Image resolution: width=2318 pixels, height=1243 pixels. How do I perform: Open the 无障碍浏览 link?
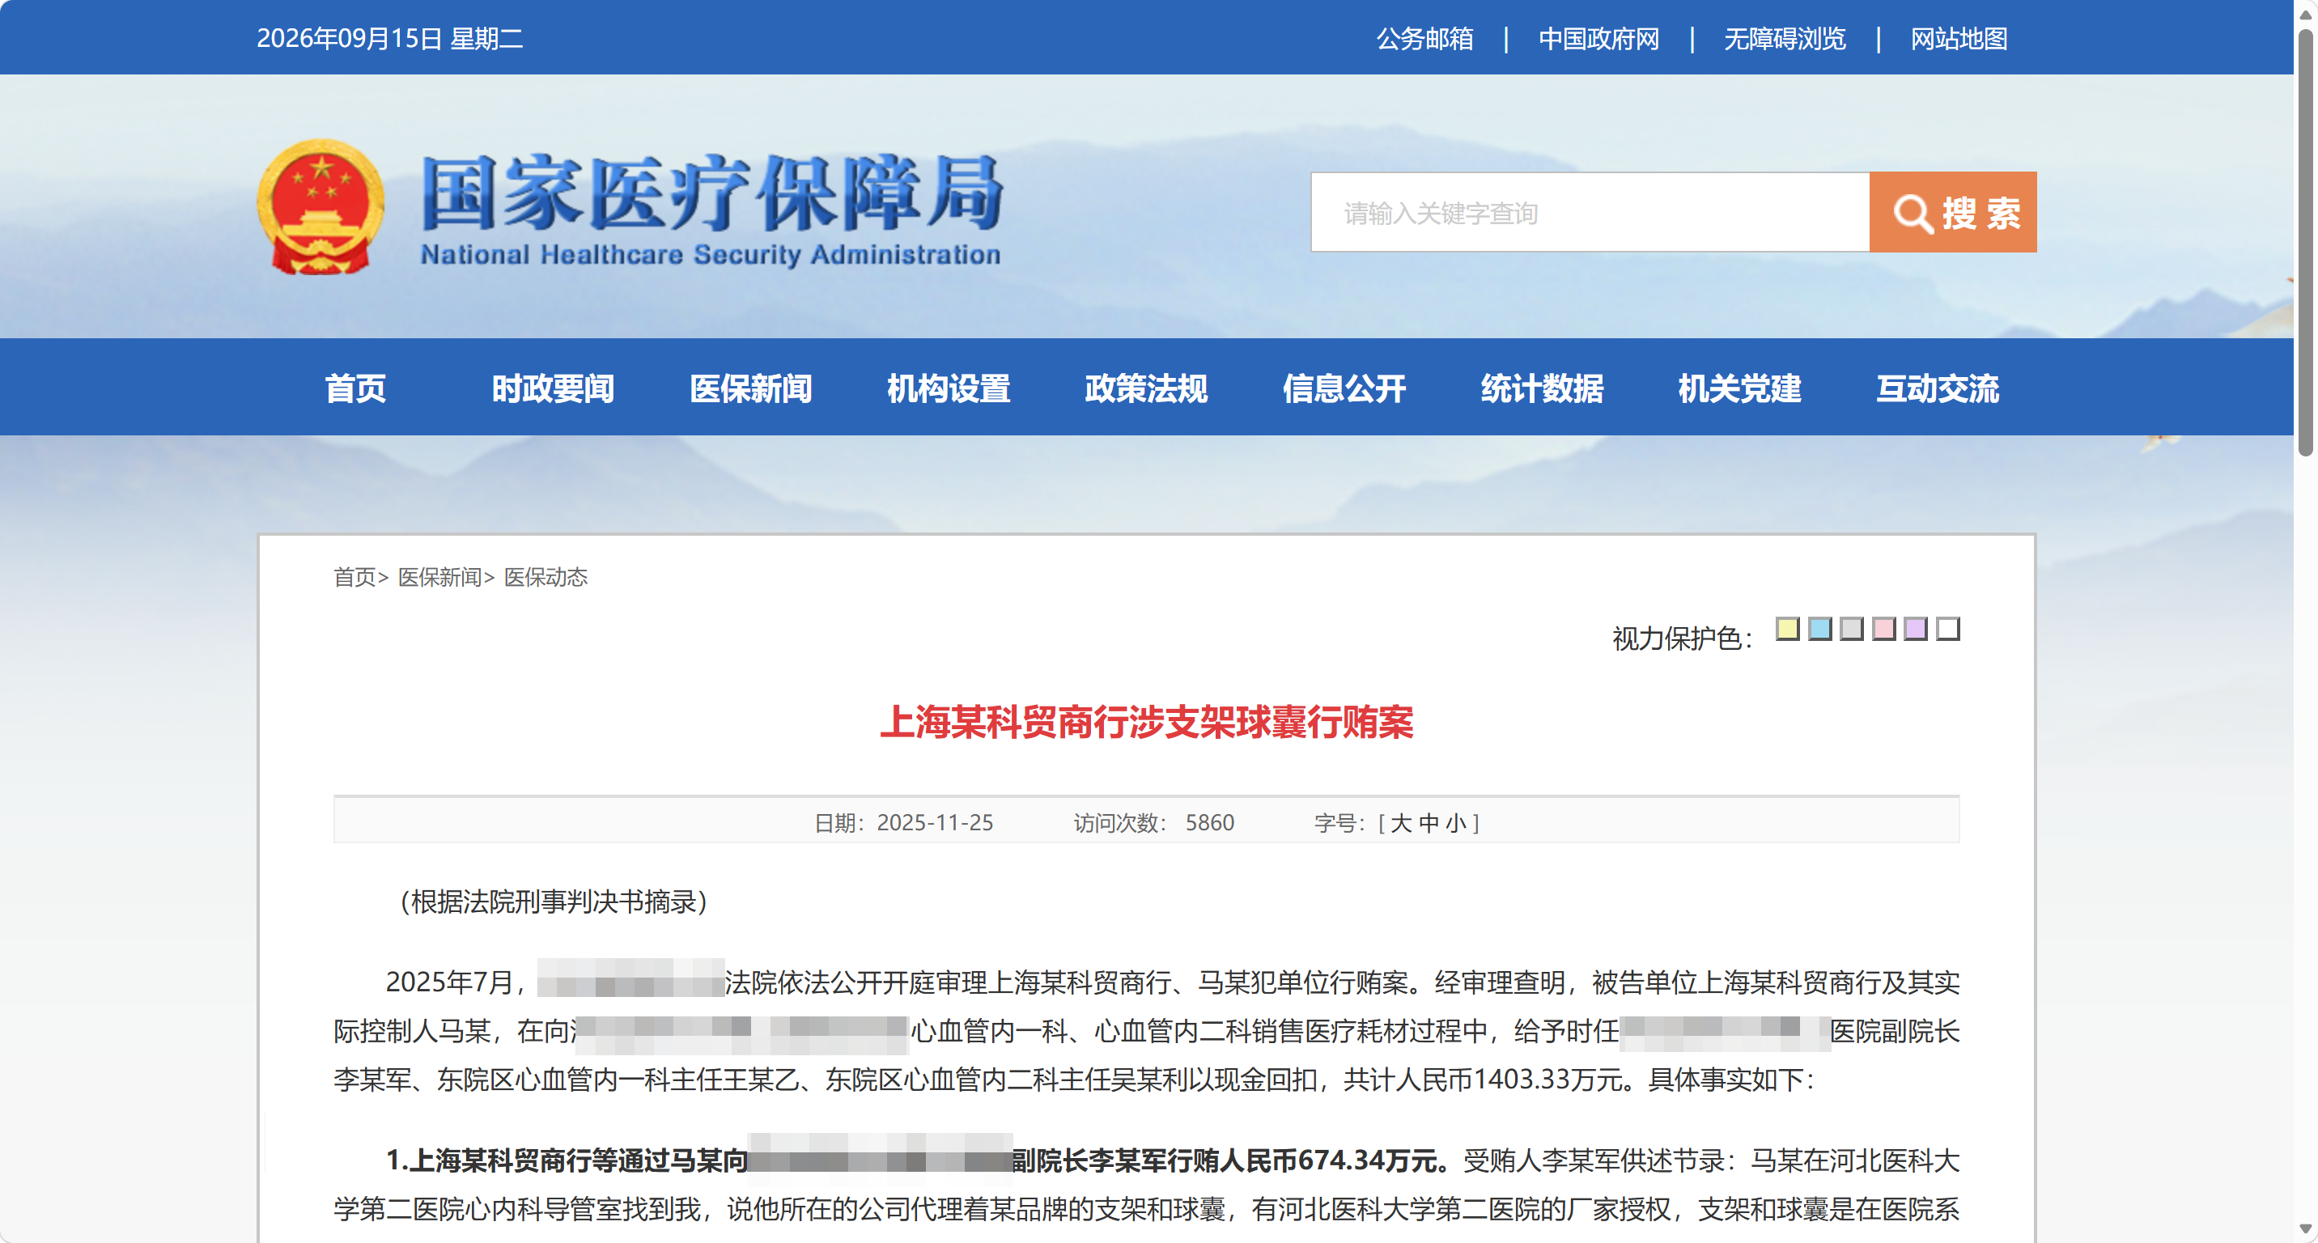[1785, 39]
